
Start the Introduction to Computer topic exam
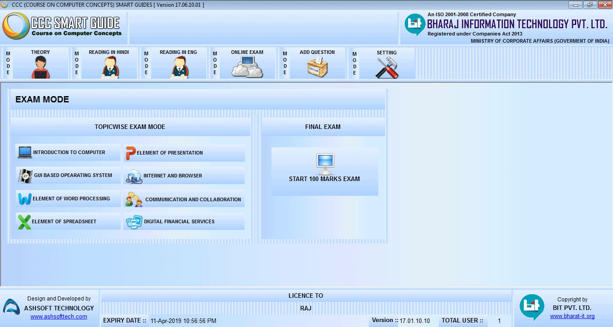pos(68,153)
